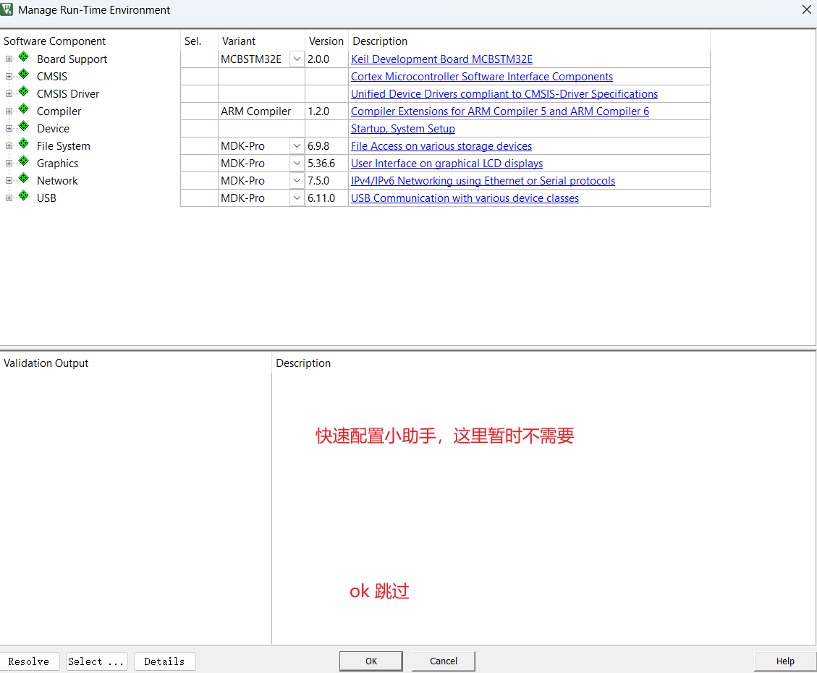Click version 6.9.8 in File System row
The width and height of the screenshot is (817, 673).
point(318,146)
